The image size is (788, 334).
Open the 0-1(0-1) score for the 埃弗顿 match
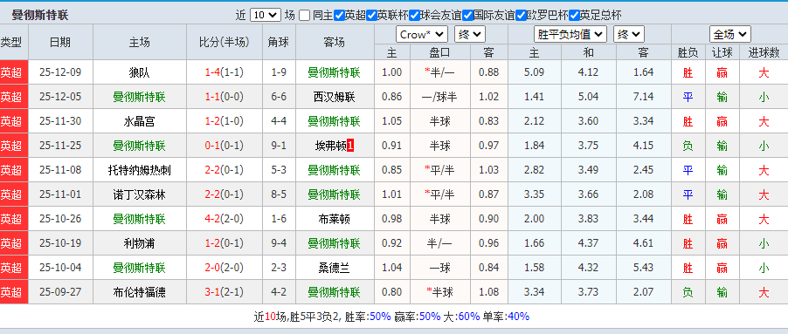(x=225, y=146)
